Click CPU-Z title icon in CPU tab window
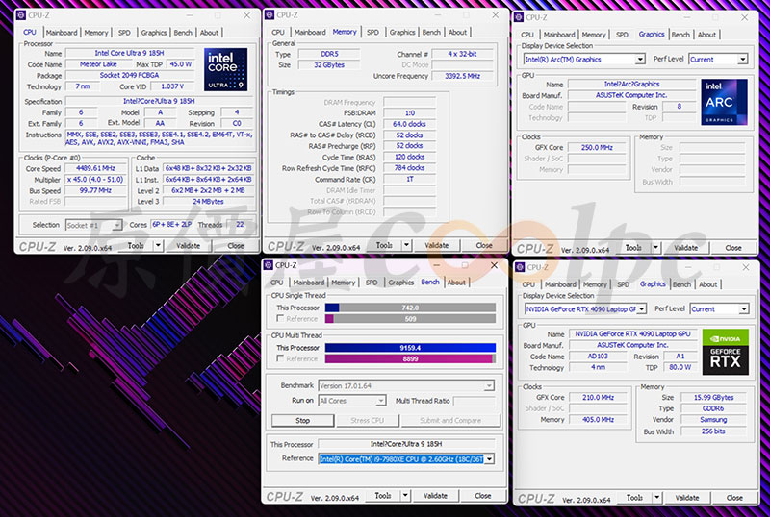770x517 pixels. pyautogui.click(x=20, y=15)
